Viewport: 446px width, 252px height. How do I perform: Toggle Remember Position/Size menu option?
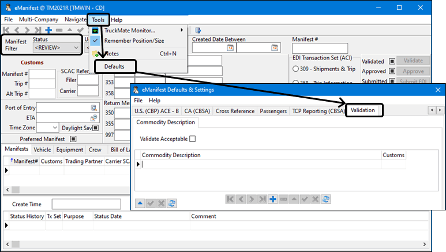coord(134,41)
